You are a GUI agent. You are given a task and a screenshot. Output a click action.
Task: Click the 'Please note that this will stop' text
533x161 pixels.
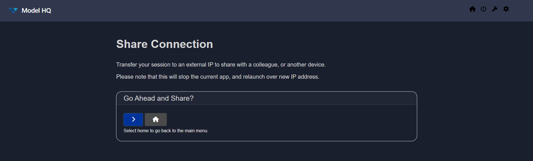pyautogui.click(x=218, y=77)
